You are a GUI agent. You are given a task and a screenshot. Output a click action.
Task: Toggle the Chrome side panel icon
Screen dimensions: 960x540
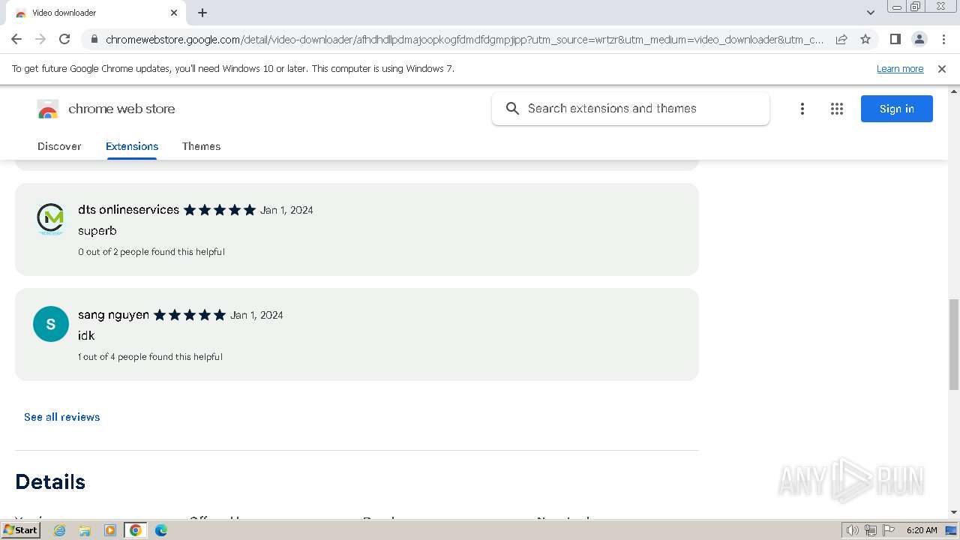tap(895, 39)
